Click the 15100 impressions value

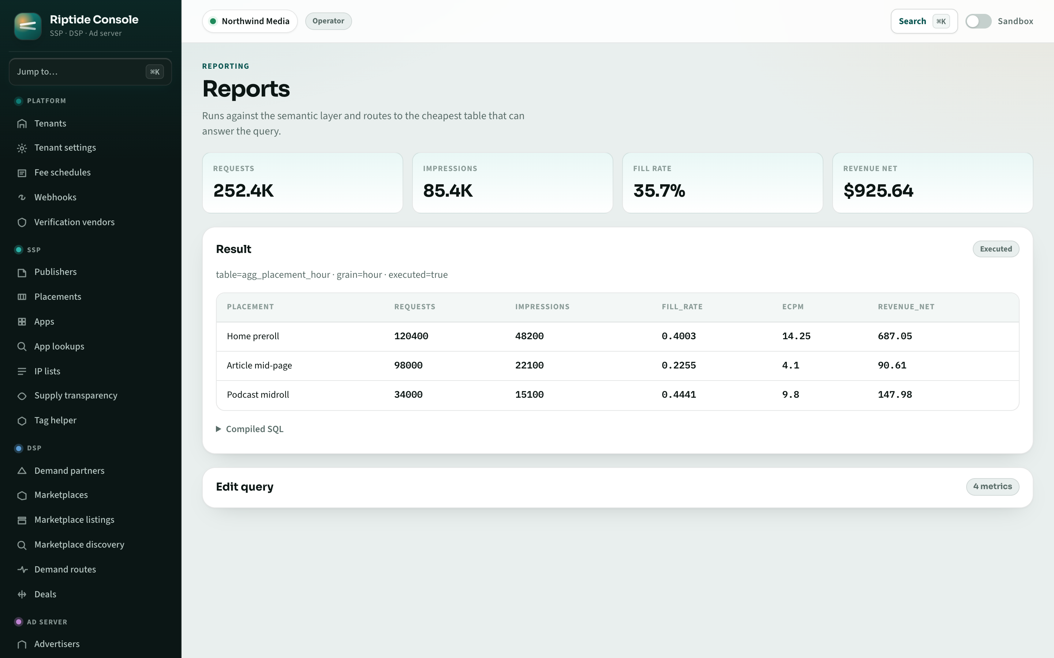point(529,395)
